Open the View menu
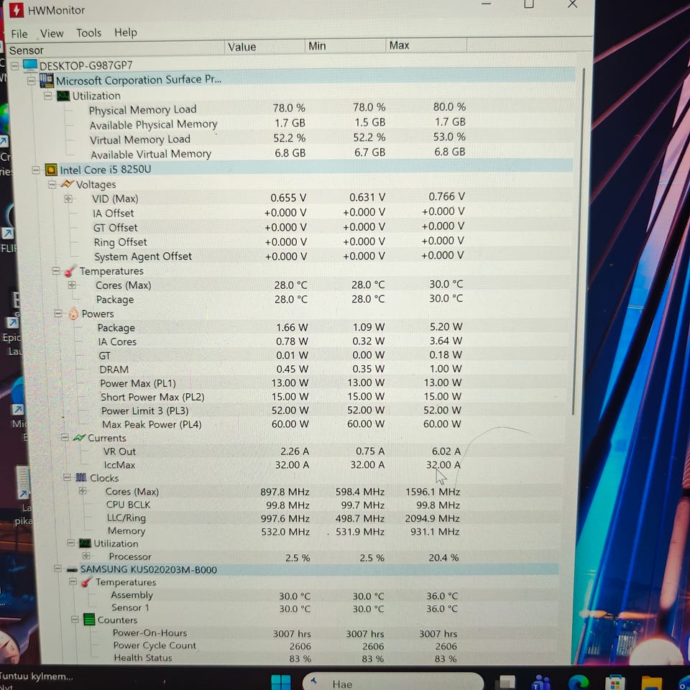Image resolution: width=690 pixels, height=690 pixels. (x=52, y=34)
